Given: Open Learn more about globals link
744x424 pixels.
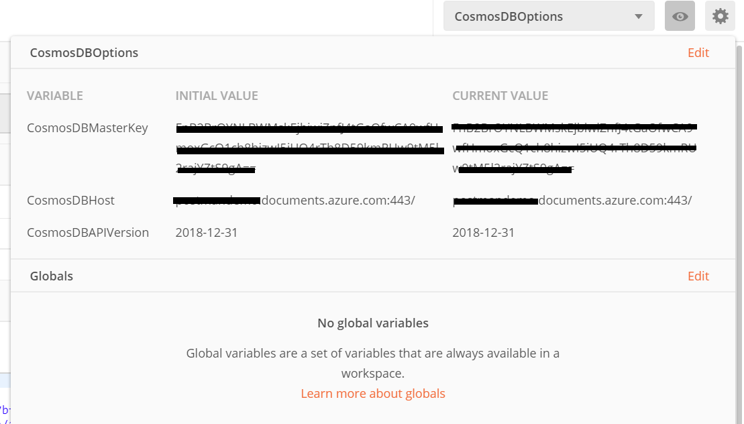Looking at the screenshot, I should (373, 394).
